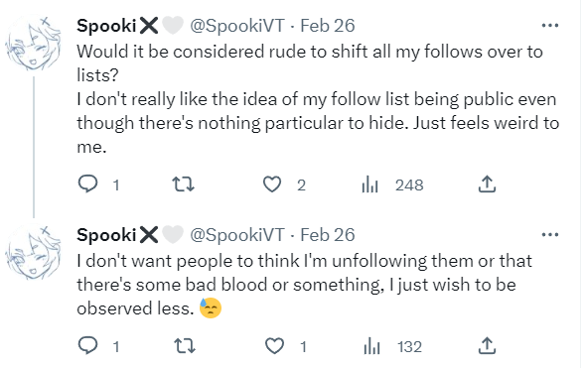Screen dimensions: 585x368
Task: Reply to the first tweet about lists
Action: tap(88, 184)
